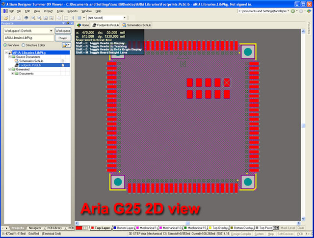Click the bottom-right mounting hole pad

248,182
